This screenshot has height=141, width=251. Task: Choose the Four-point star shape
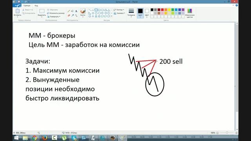(93, 16)
